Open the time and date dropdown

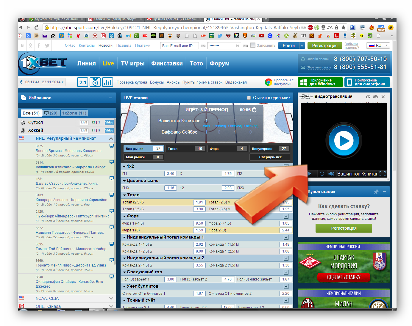42,82
